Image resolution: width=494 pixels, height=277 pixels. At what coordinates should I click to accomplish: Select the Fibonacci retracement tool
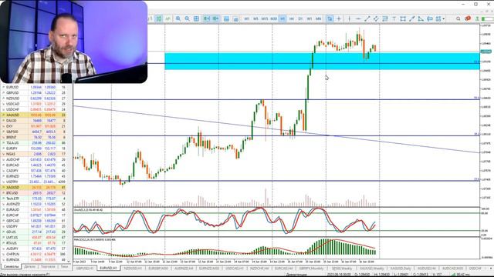click(x=385, y=18)
